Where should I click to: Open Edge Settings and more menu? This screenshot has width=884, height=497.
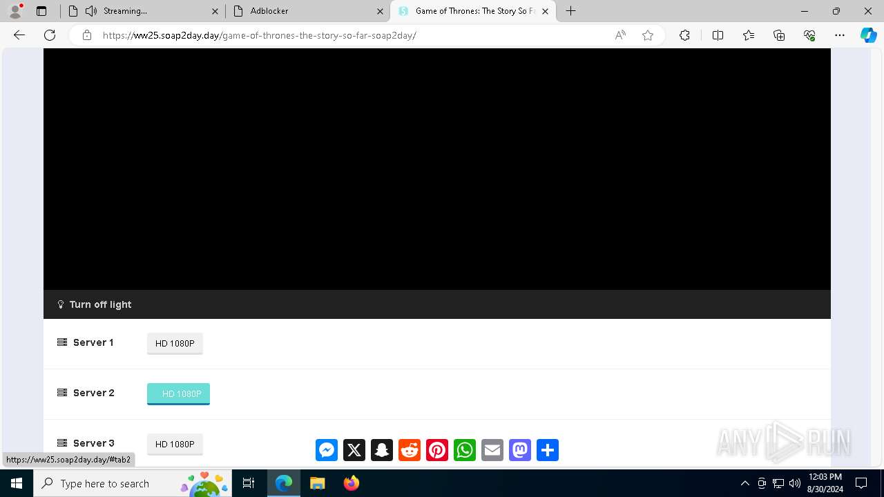[x=840, y=35]
